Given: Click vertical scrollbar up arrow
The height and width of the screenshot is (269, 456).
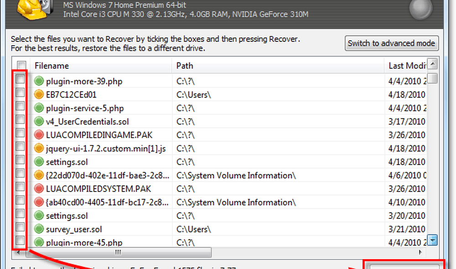Looking at the screenshot, I should tap(433, 64).
